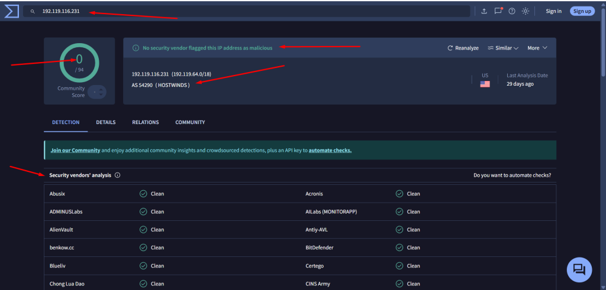Click the Blueliv vendor name
This screenshot has width=606, height=290.
click(56, 266)
